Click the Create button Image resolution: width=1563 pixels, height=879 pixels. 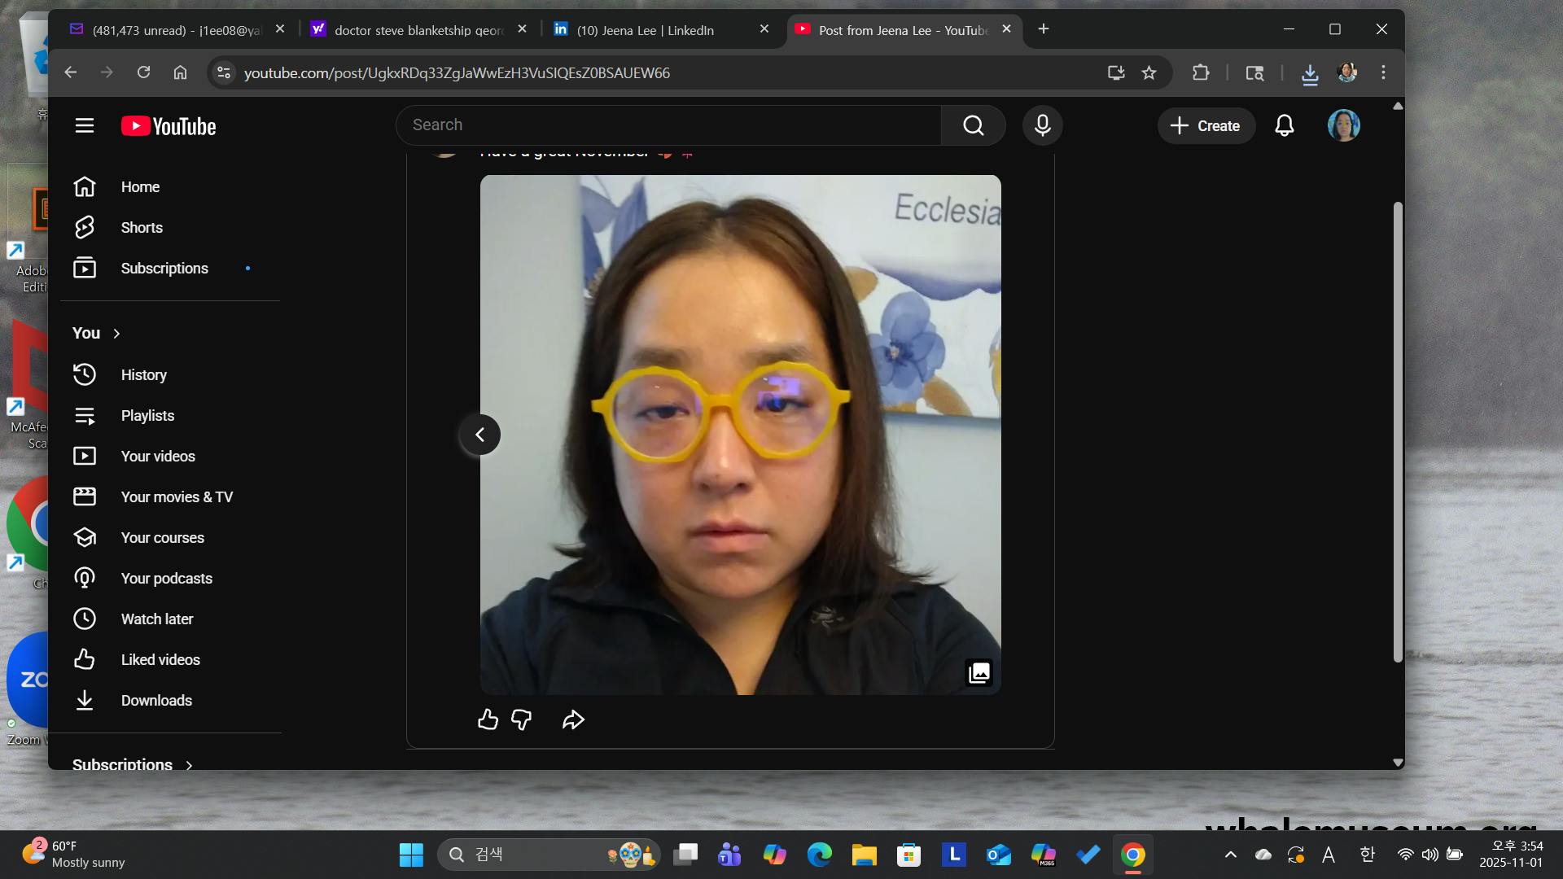[1206, 125]
